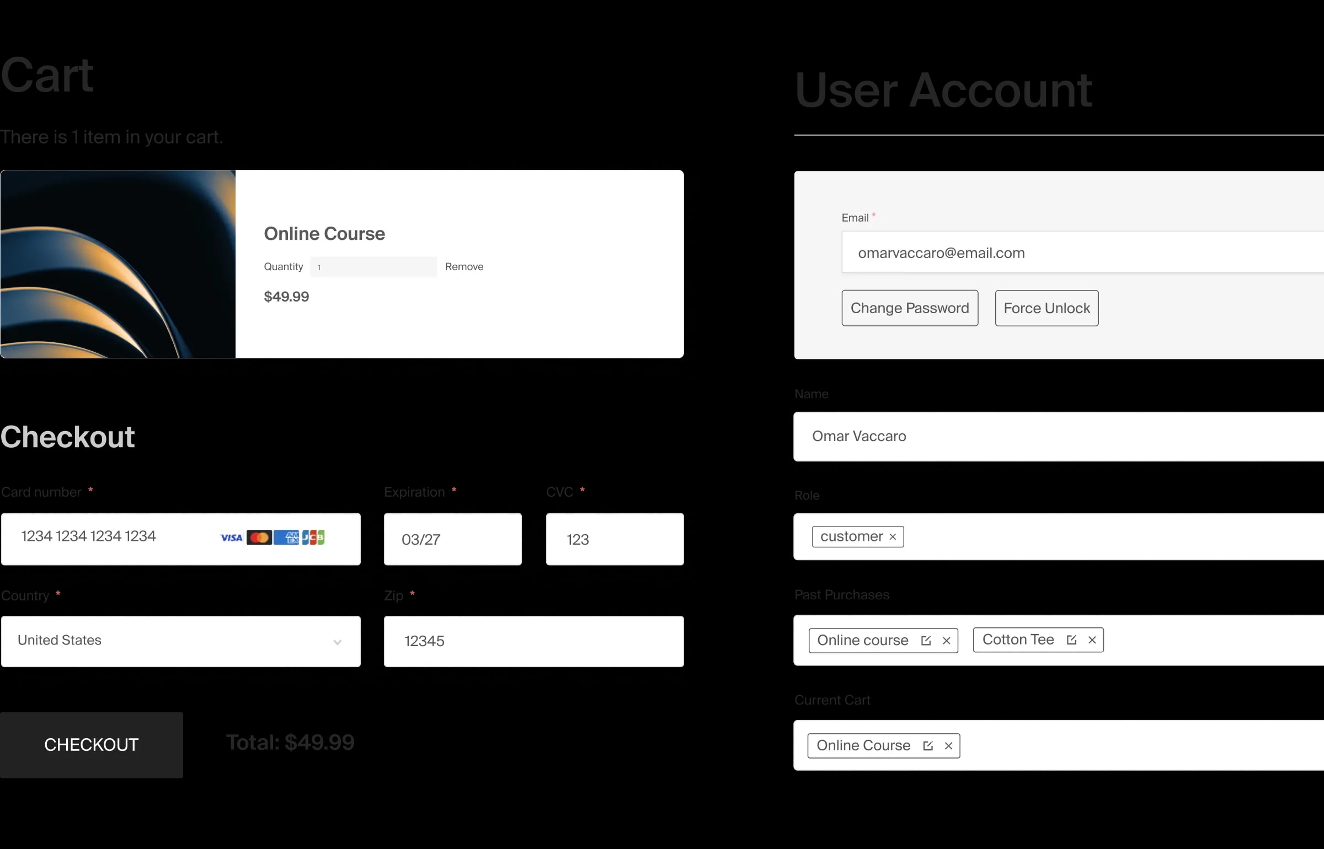Click CHECKOUT to complete purchase
This screenshot has width=1324, height=849.
click(90, 745)
